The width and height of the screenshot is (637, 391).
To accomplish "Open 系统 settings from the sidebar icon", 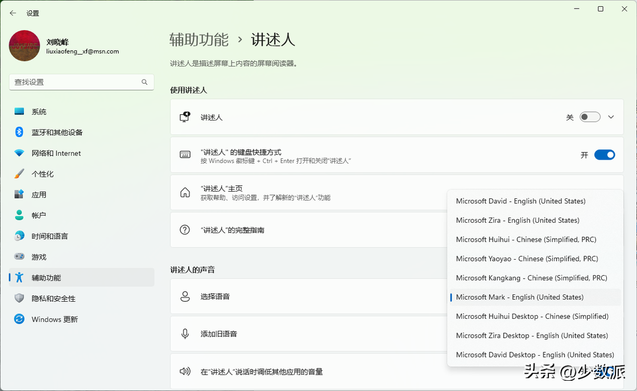I will coord(19,112).
